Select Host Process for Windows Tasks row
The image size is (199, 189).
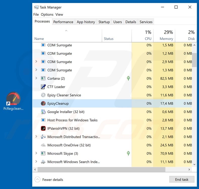coord(112,120)
